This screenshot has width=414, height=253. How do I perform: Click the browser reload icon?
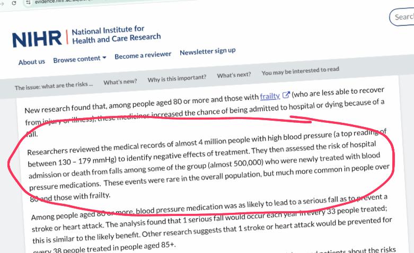click(x=14, y=2)
